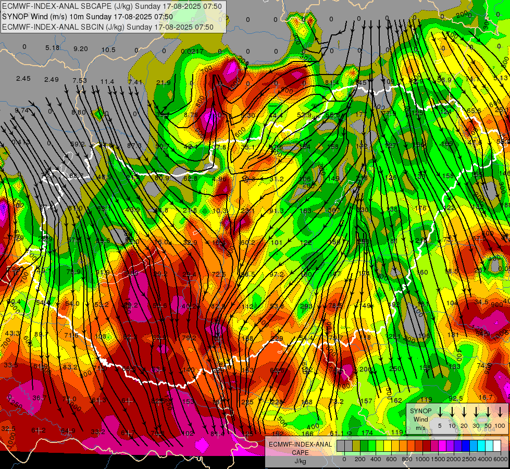Click the 2500 tick label on the color scale
510x469 pixels.
(469, 459)
